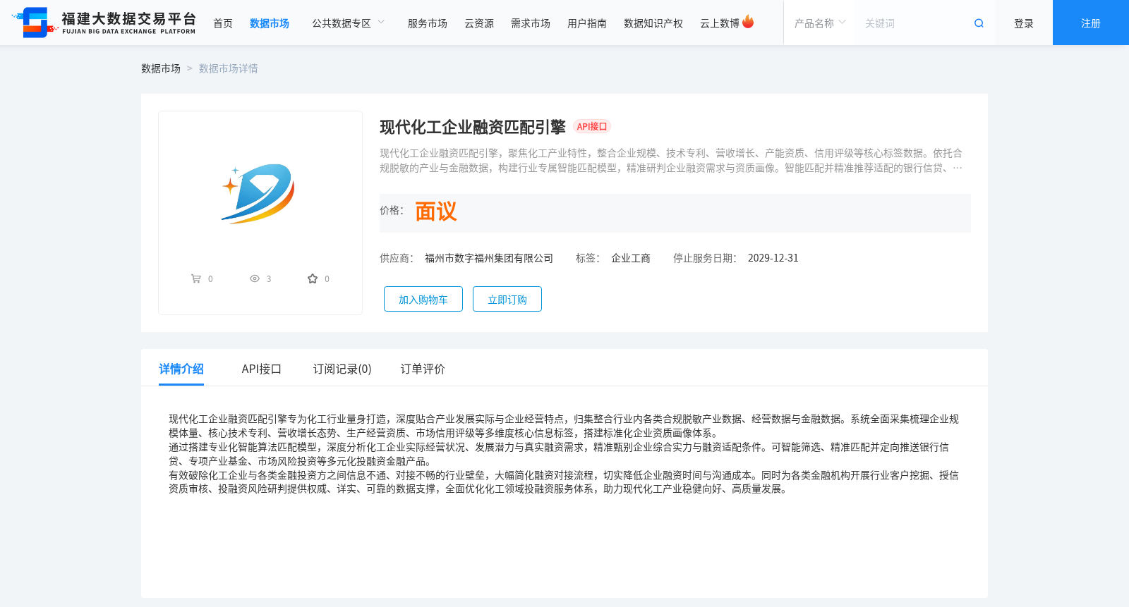
Task: Click the 面议 price text
Action: (436, 211)
